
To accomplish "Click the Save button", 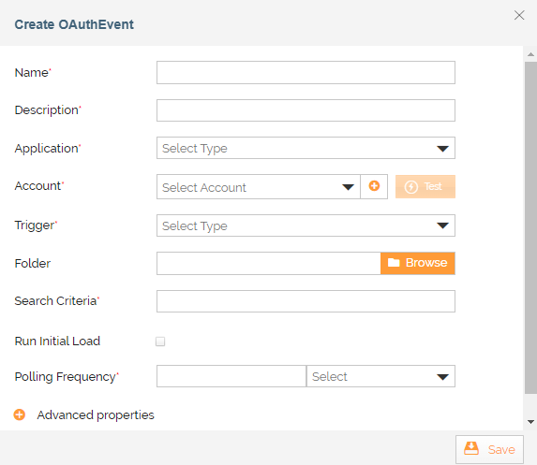I will coord(489,449).
